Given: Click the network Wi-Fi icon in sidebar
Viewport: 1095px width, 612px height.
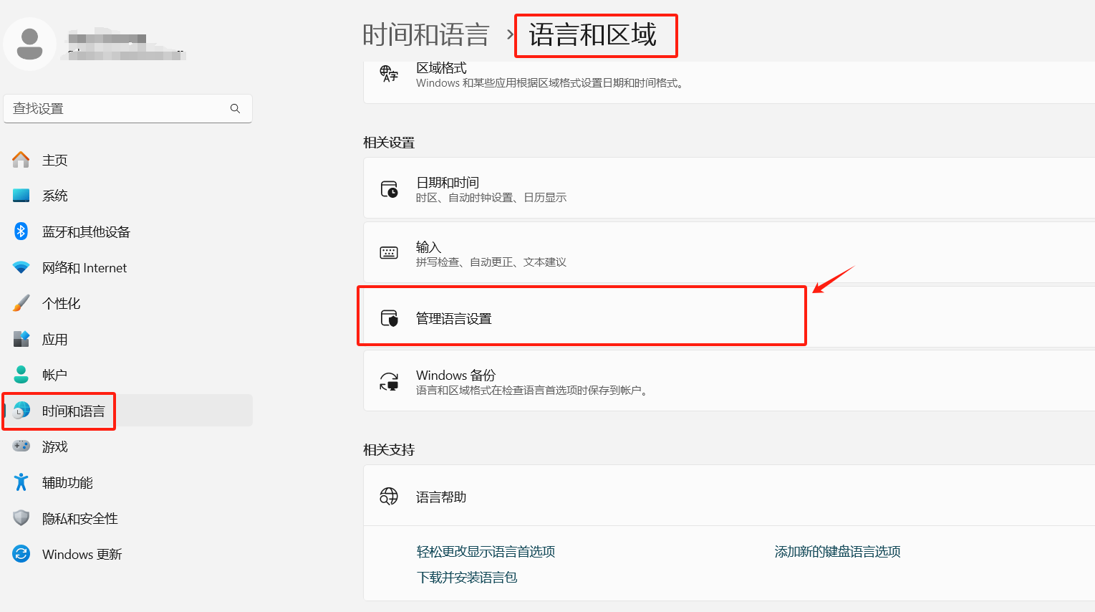Looking at the screenshot, I should [x=21, y=267].
